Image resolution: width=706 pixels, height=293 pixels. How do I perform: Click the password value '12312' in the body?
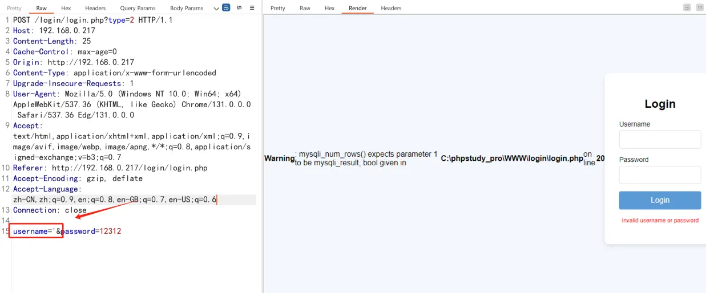point(110,231)
